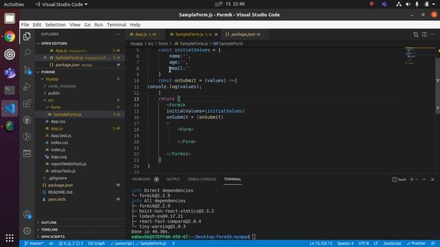Viewport: 440px width, 247px height.
Task: Open the Terminal menu
Action: [116, 25]
